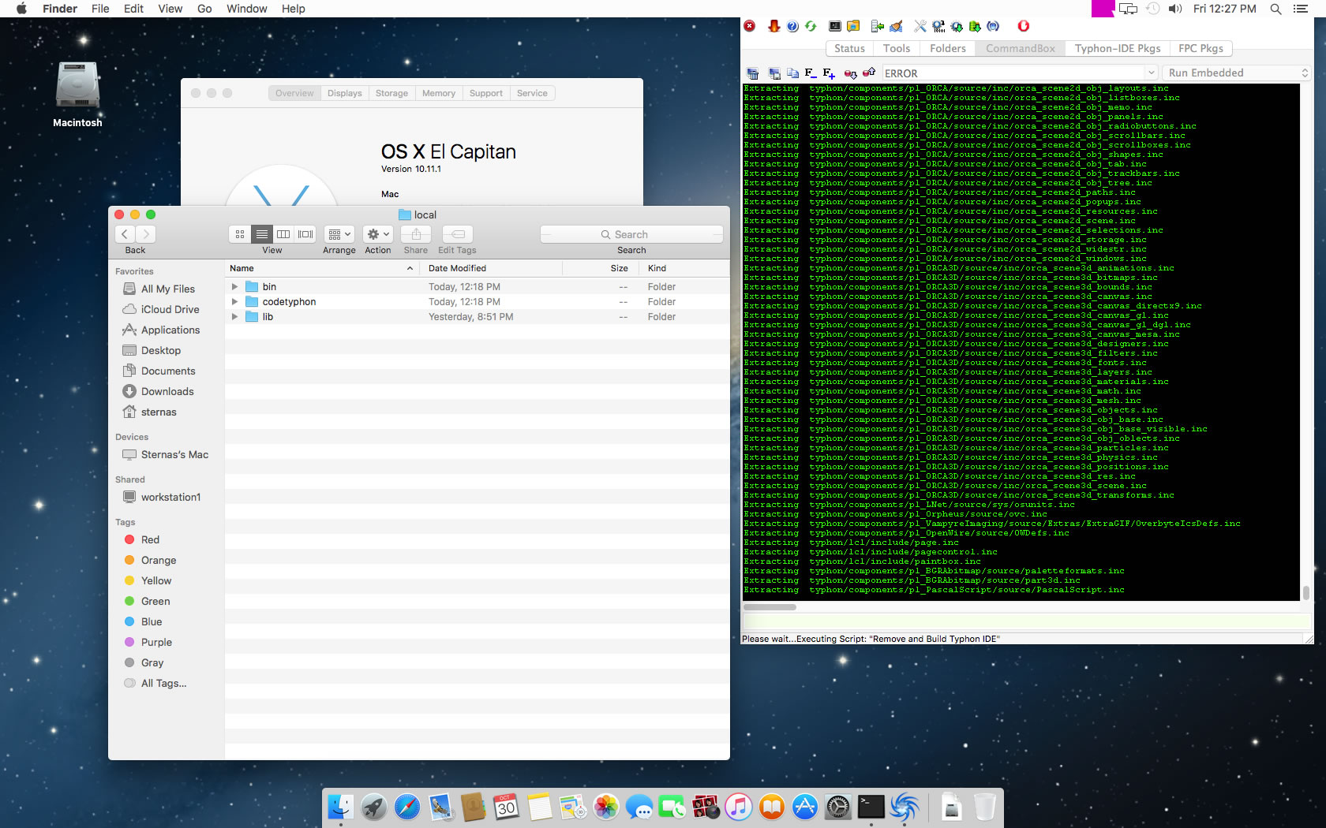The height and width of the screenshot is (828, 1326).
Task: Sort by the Name column header
Action: (x=321, y=268)
